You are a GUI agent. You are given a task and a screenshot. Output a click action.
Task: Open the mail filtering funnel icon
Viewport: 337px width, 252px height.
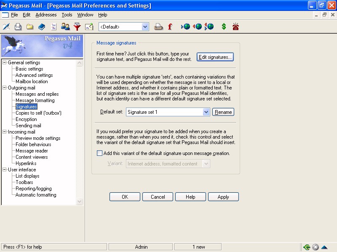[77, 26]
